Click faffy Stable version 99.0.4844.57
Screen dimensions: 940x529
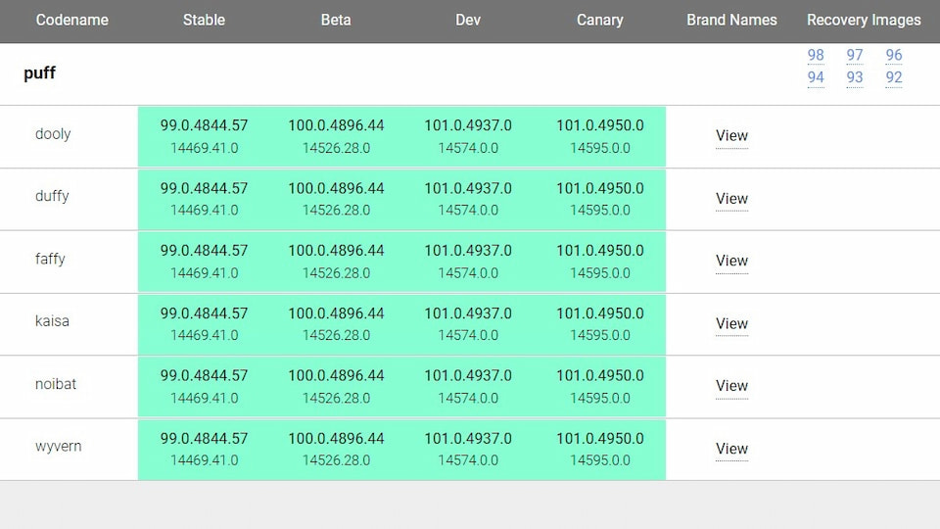coord(204,251)
